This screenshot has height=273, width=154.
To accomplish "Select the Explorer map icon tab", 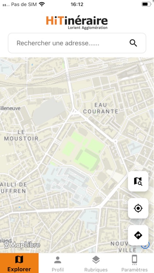I will [x=19, y=263].
